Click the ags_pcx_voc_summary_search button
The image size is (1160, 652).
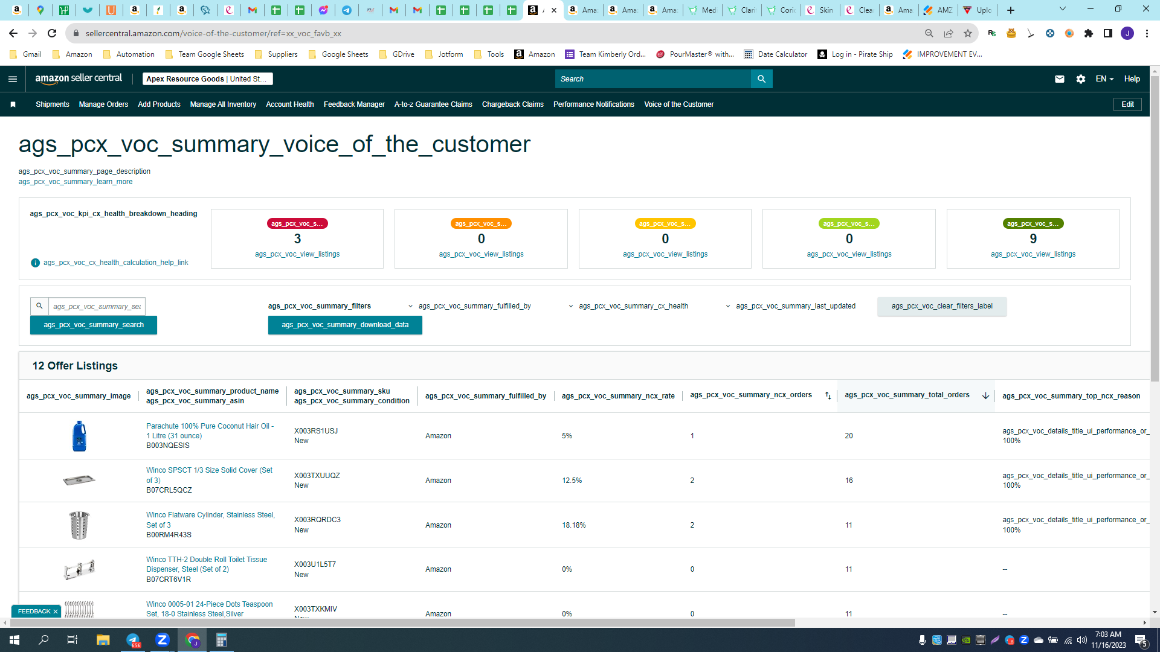(94, 325)
